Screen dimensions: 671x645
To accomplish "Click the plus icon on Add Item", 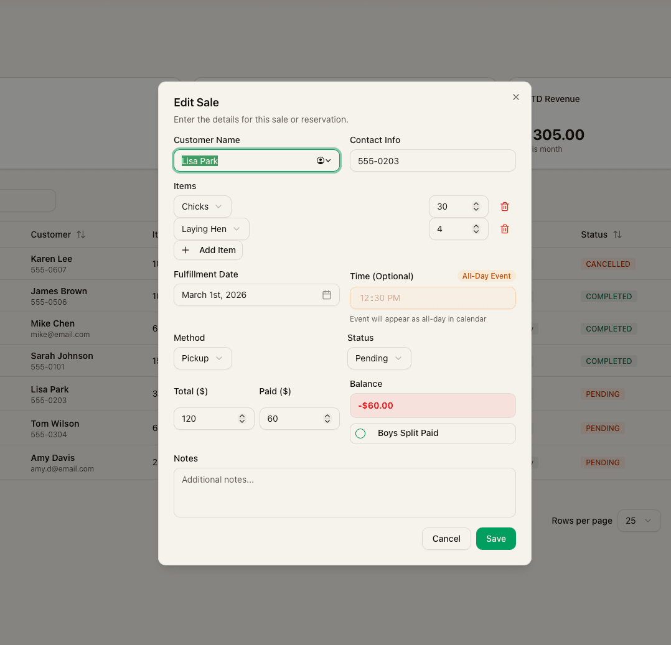I will coord(187,250).
